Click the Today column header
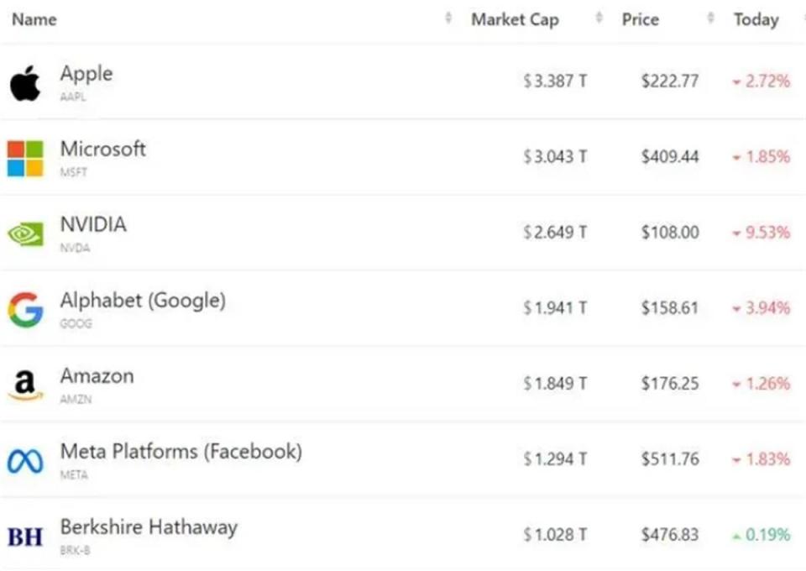The image size is (806, 571). click(756, 19)
